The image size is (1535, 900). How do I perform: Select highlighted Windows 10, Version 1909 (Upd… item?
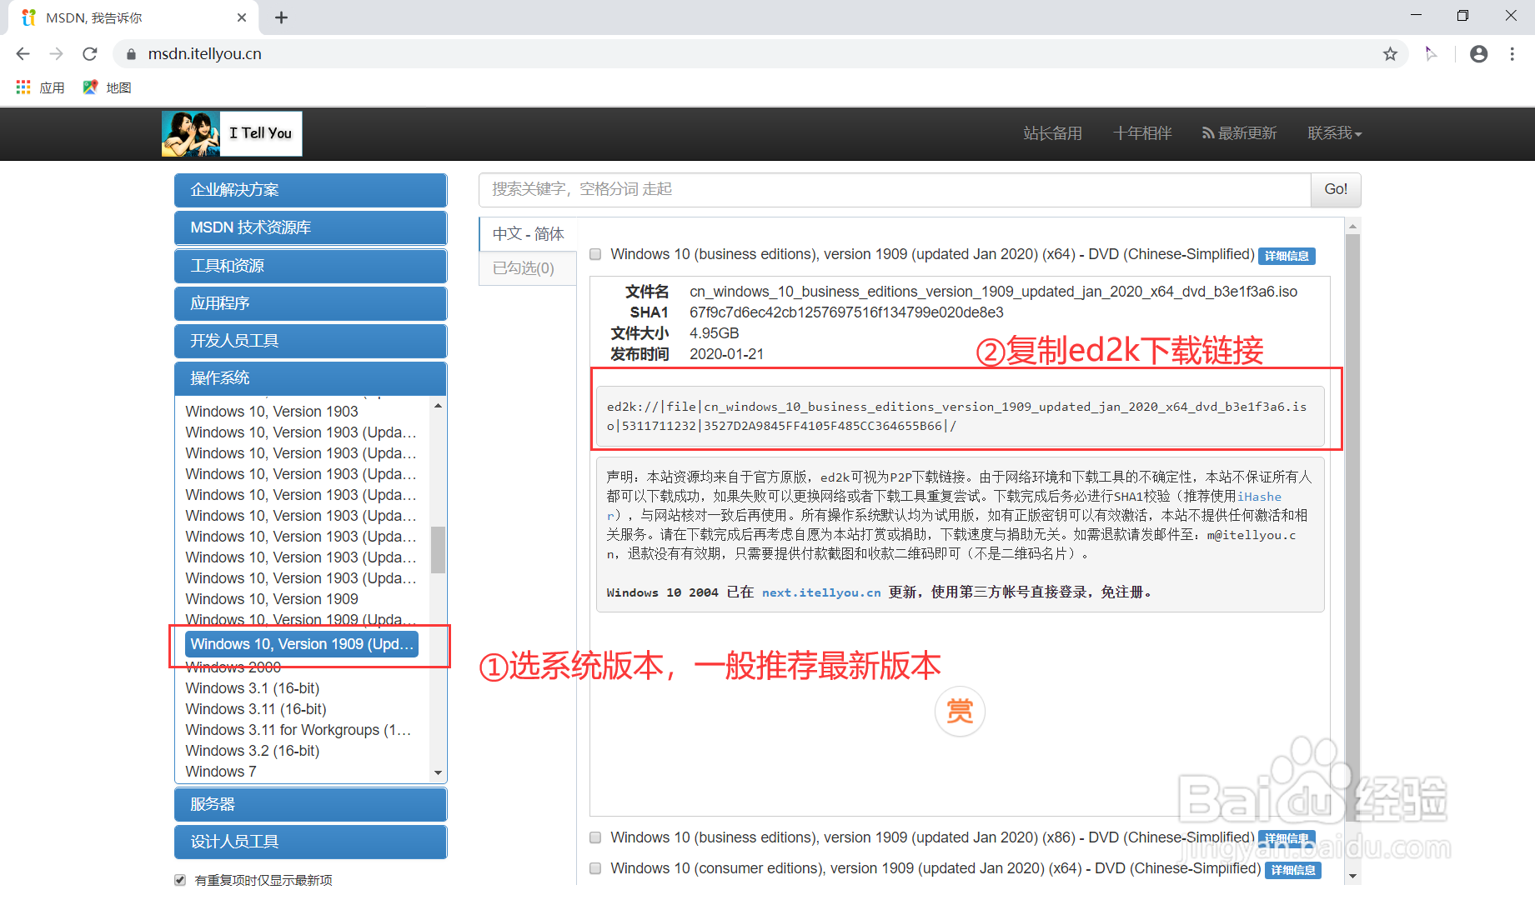[x=302, y=644]
